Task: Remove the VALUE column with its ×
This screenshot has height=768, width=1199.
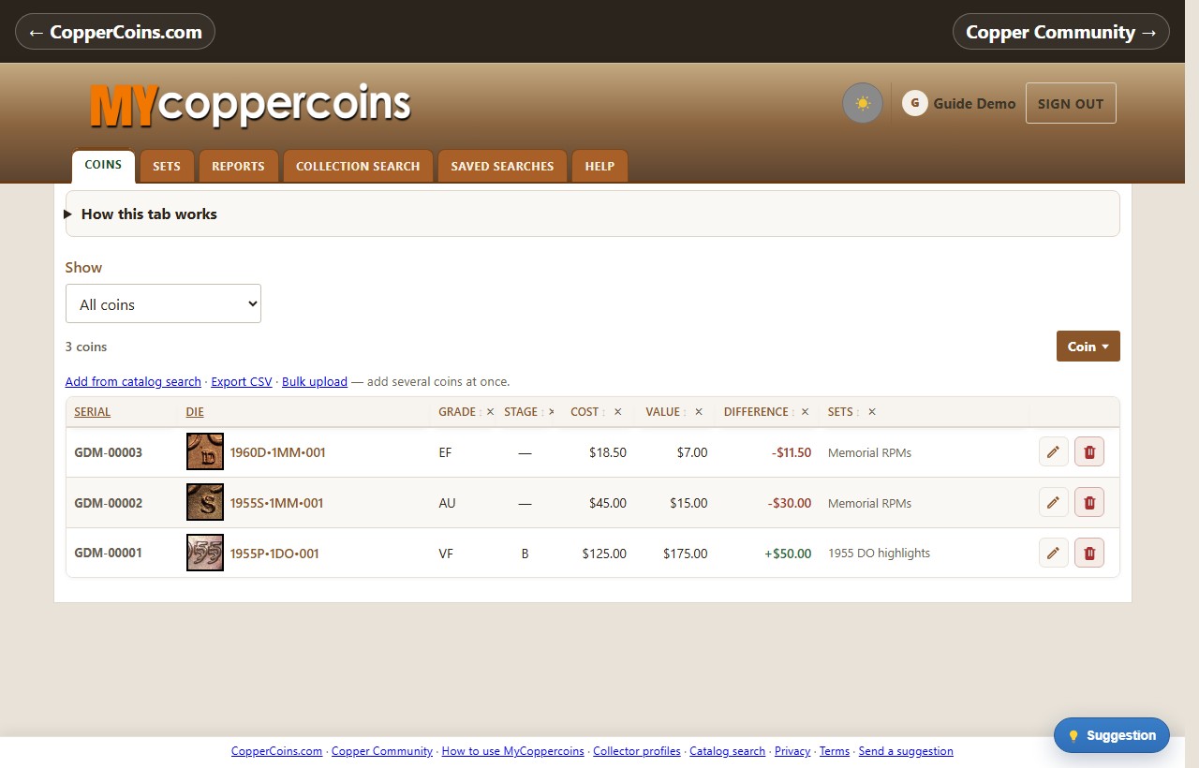Action: (698, 412)
